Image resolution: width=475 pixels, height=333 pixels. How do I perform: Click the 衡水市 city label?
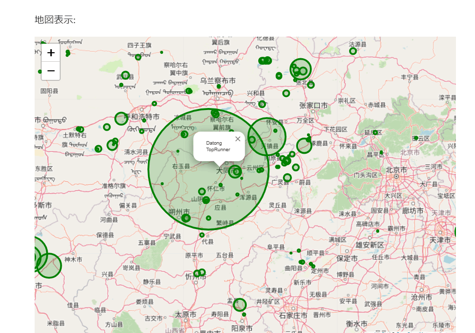tap(357, 324)
